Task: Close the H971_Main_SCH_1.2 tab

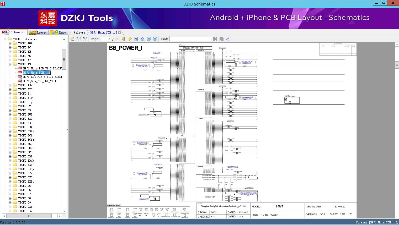Action: pos(120,32)
